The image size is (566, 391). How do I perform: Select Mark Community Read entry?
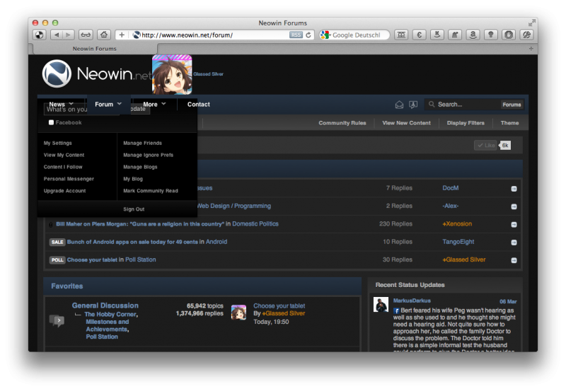coord(151,191)
